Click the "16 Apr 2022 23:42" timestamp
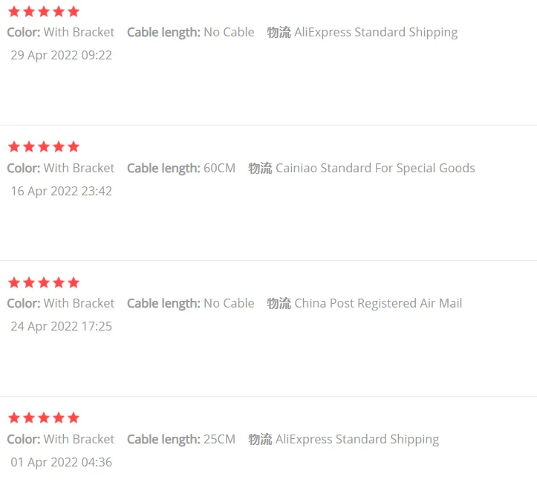The width and height of the screenshot is (537, 488). pyautogui.click(x=61, y=191)
